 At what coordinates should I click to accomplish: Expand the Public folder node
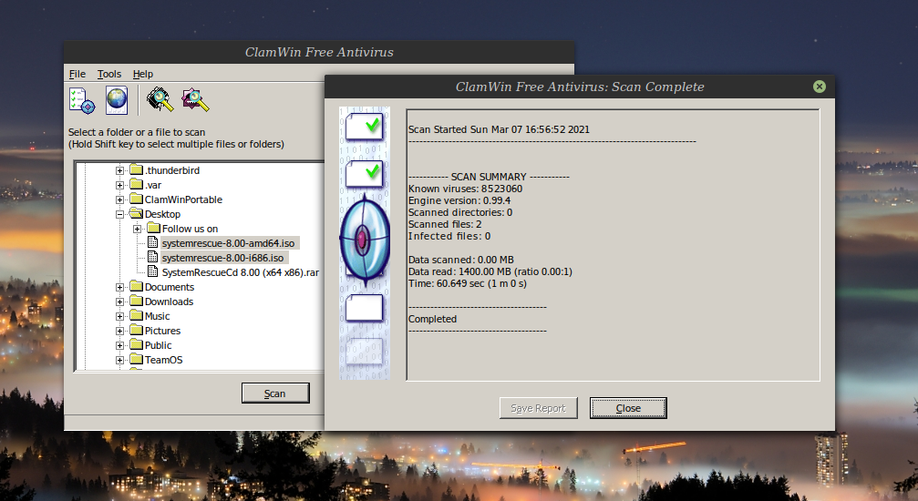[119, 346]
